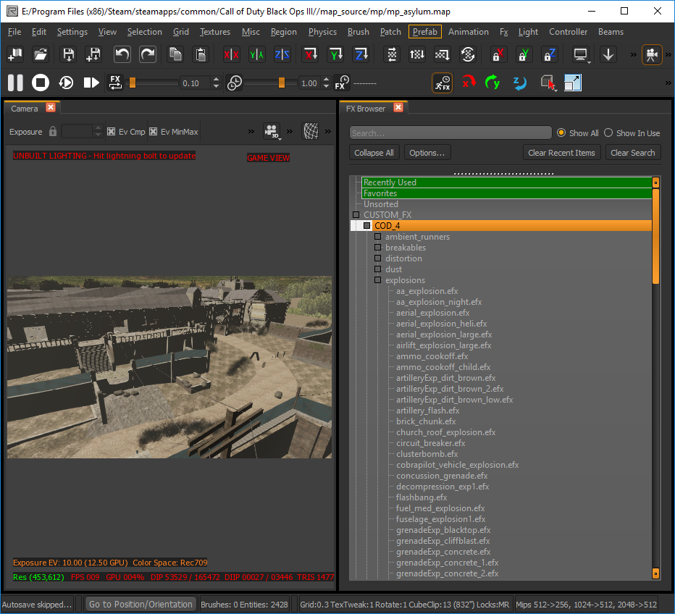Collapse the COD_4 tree node

pyautogui.click(x=366, y=225)
